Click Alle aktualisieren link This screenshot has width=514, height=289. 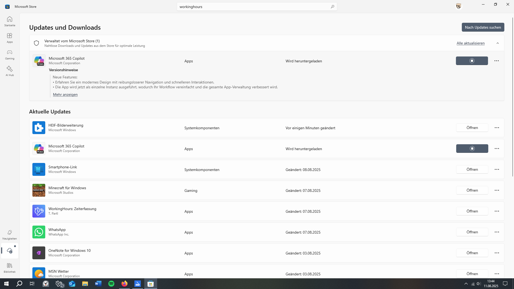click(470, 43)
